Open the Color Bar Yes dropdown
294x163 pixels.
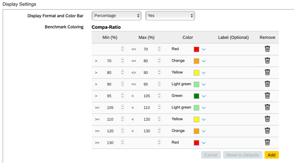click(x=170, y=16)
